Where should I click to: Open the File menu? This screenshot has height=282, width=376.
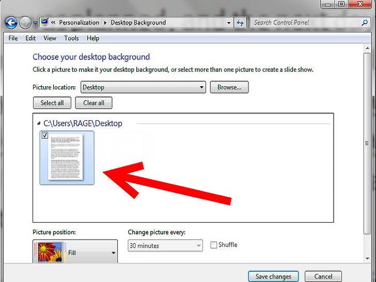pyautogui.click(x=13, y=38)
